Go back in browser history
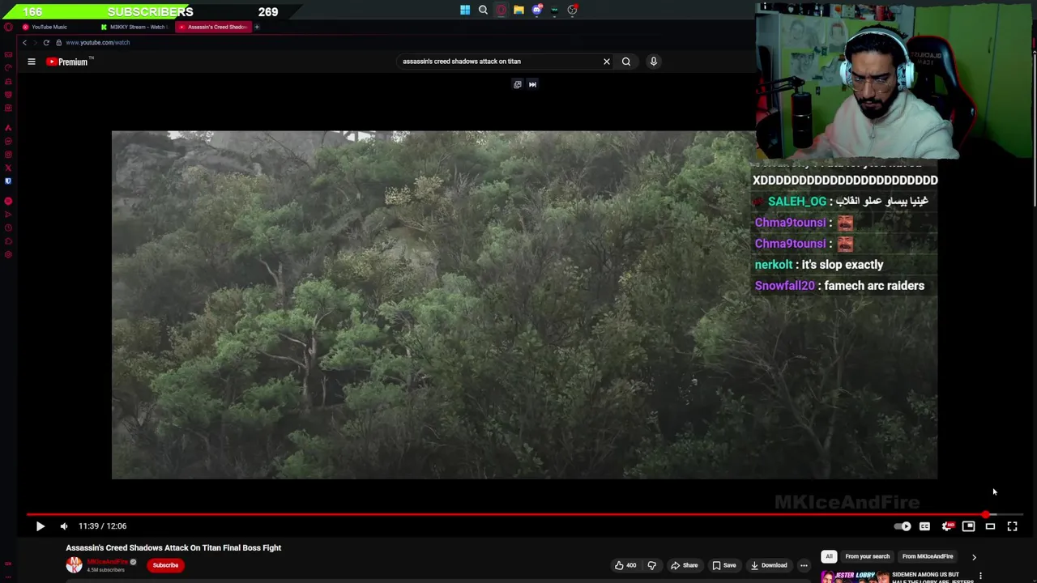The image size is (1037, 583). (x=24, y=42)
